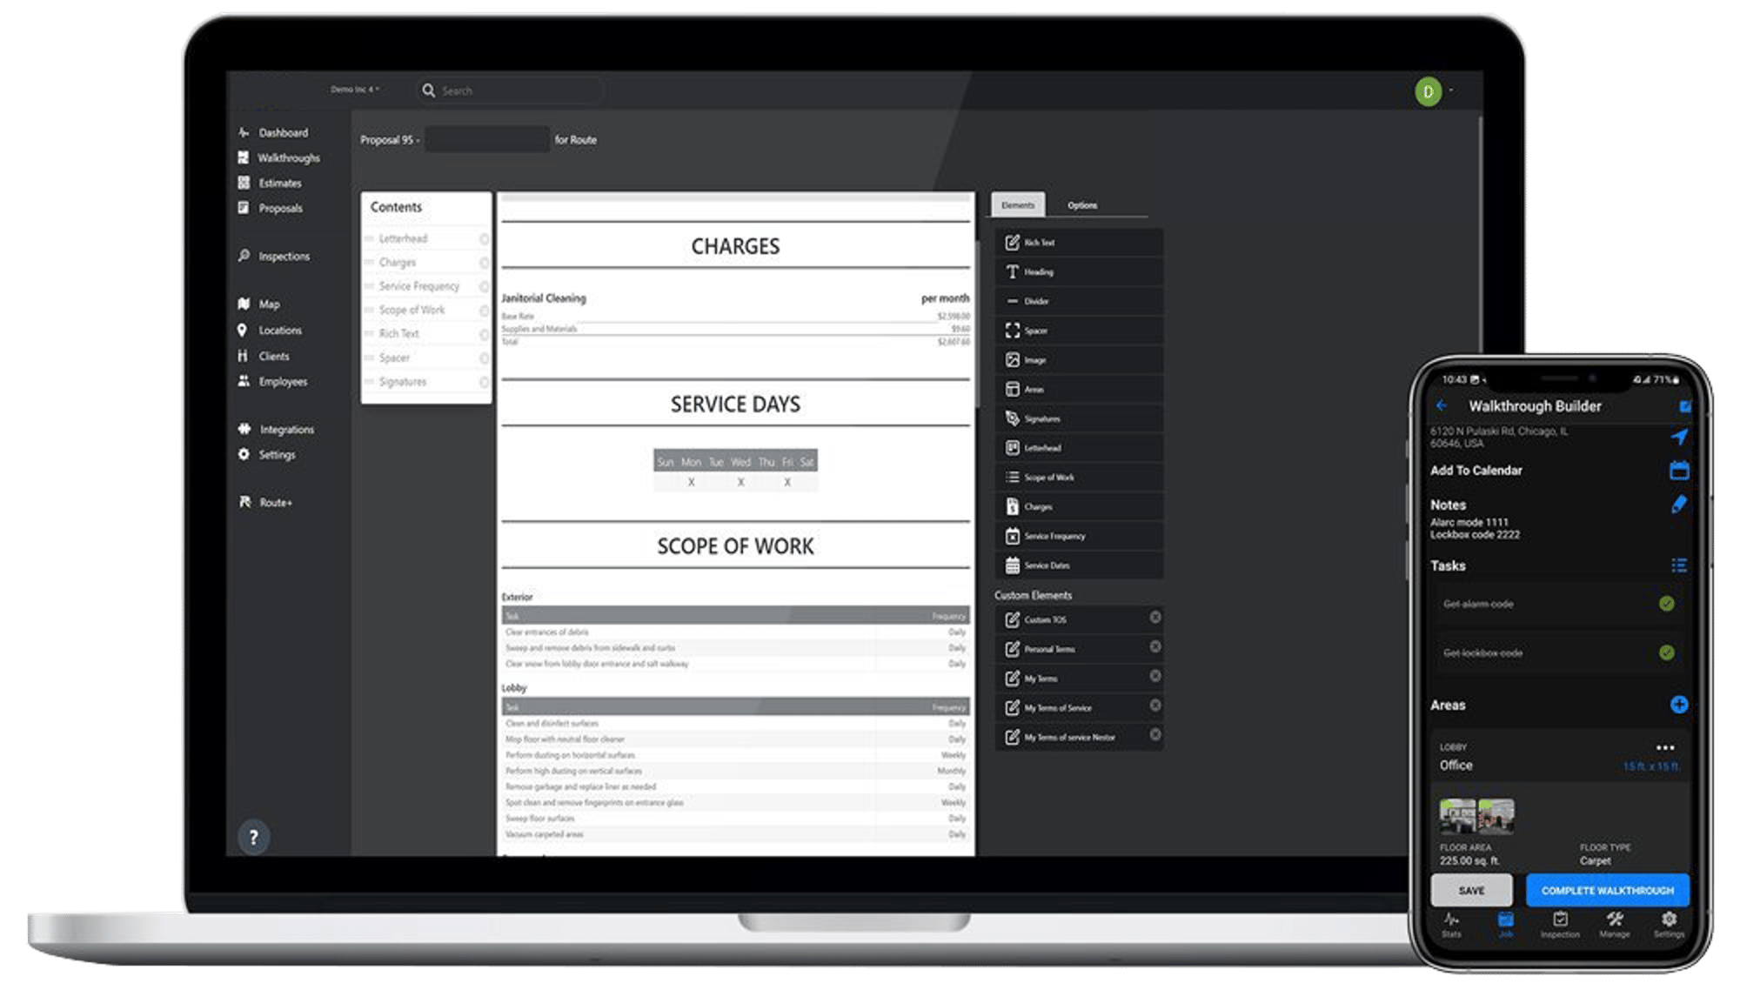Add a new area with the plus icon
Screen dimensions: 1740x990
(x=1679, y=705)
